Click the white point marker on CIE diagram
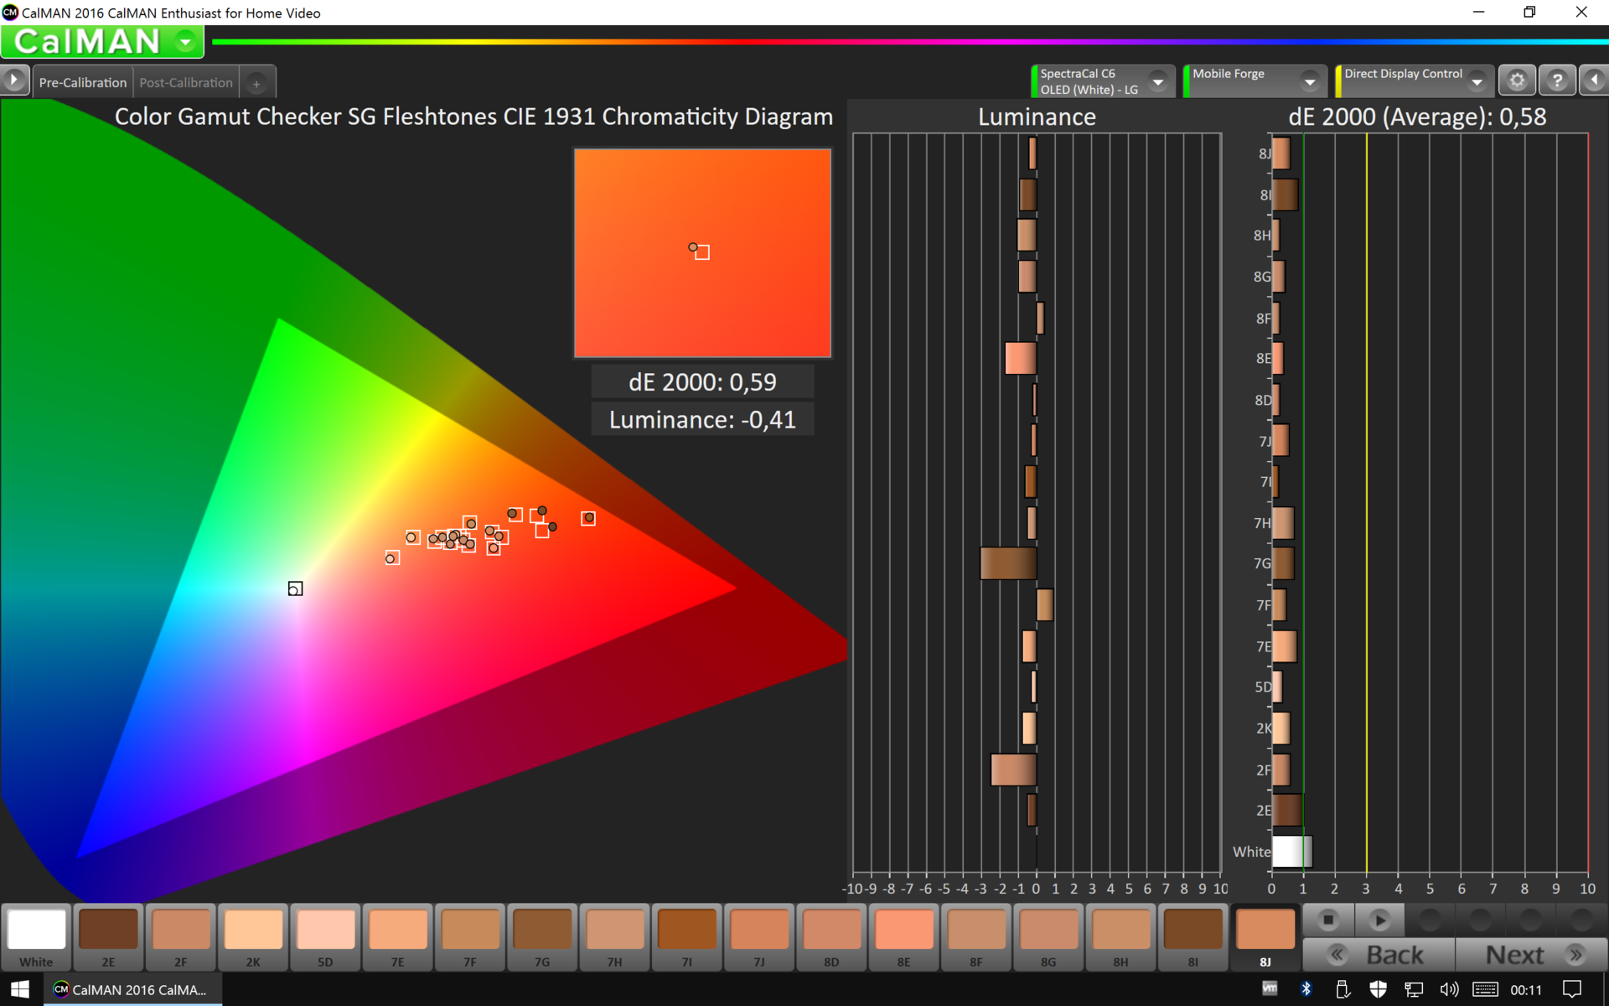1609x1006 pixels. click(x=295, y=589)
